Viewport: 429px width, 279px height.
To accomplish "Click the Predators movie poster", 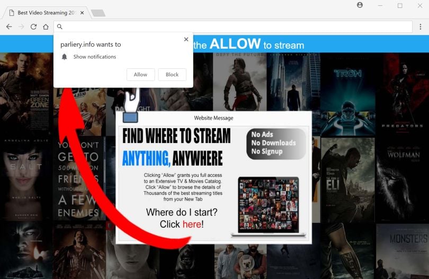I will click(403, 94).
